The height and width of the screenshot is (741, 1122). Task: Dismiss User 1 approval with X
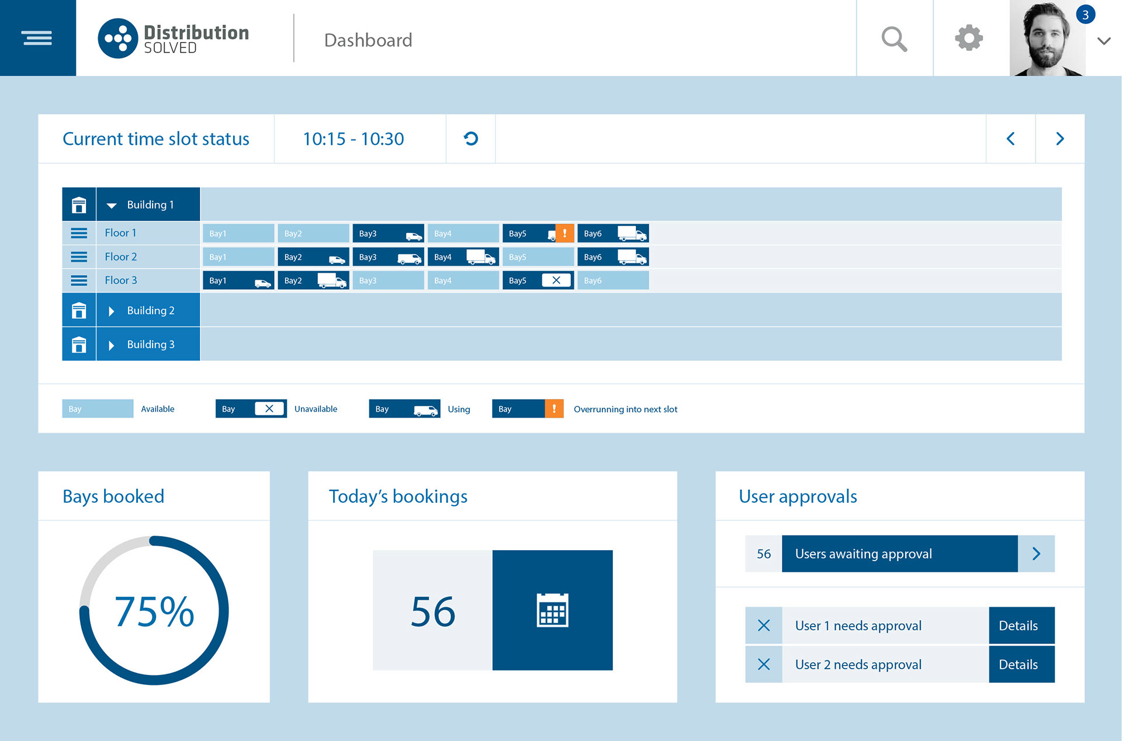763,625
